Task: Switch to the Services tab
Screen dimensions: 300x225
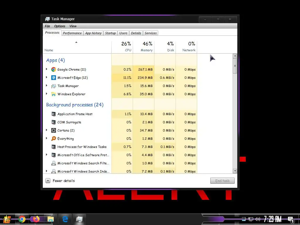Action: (x=151, y=33)
